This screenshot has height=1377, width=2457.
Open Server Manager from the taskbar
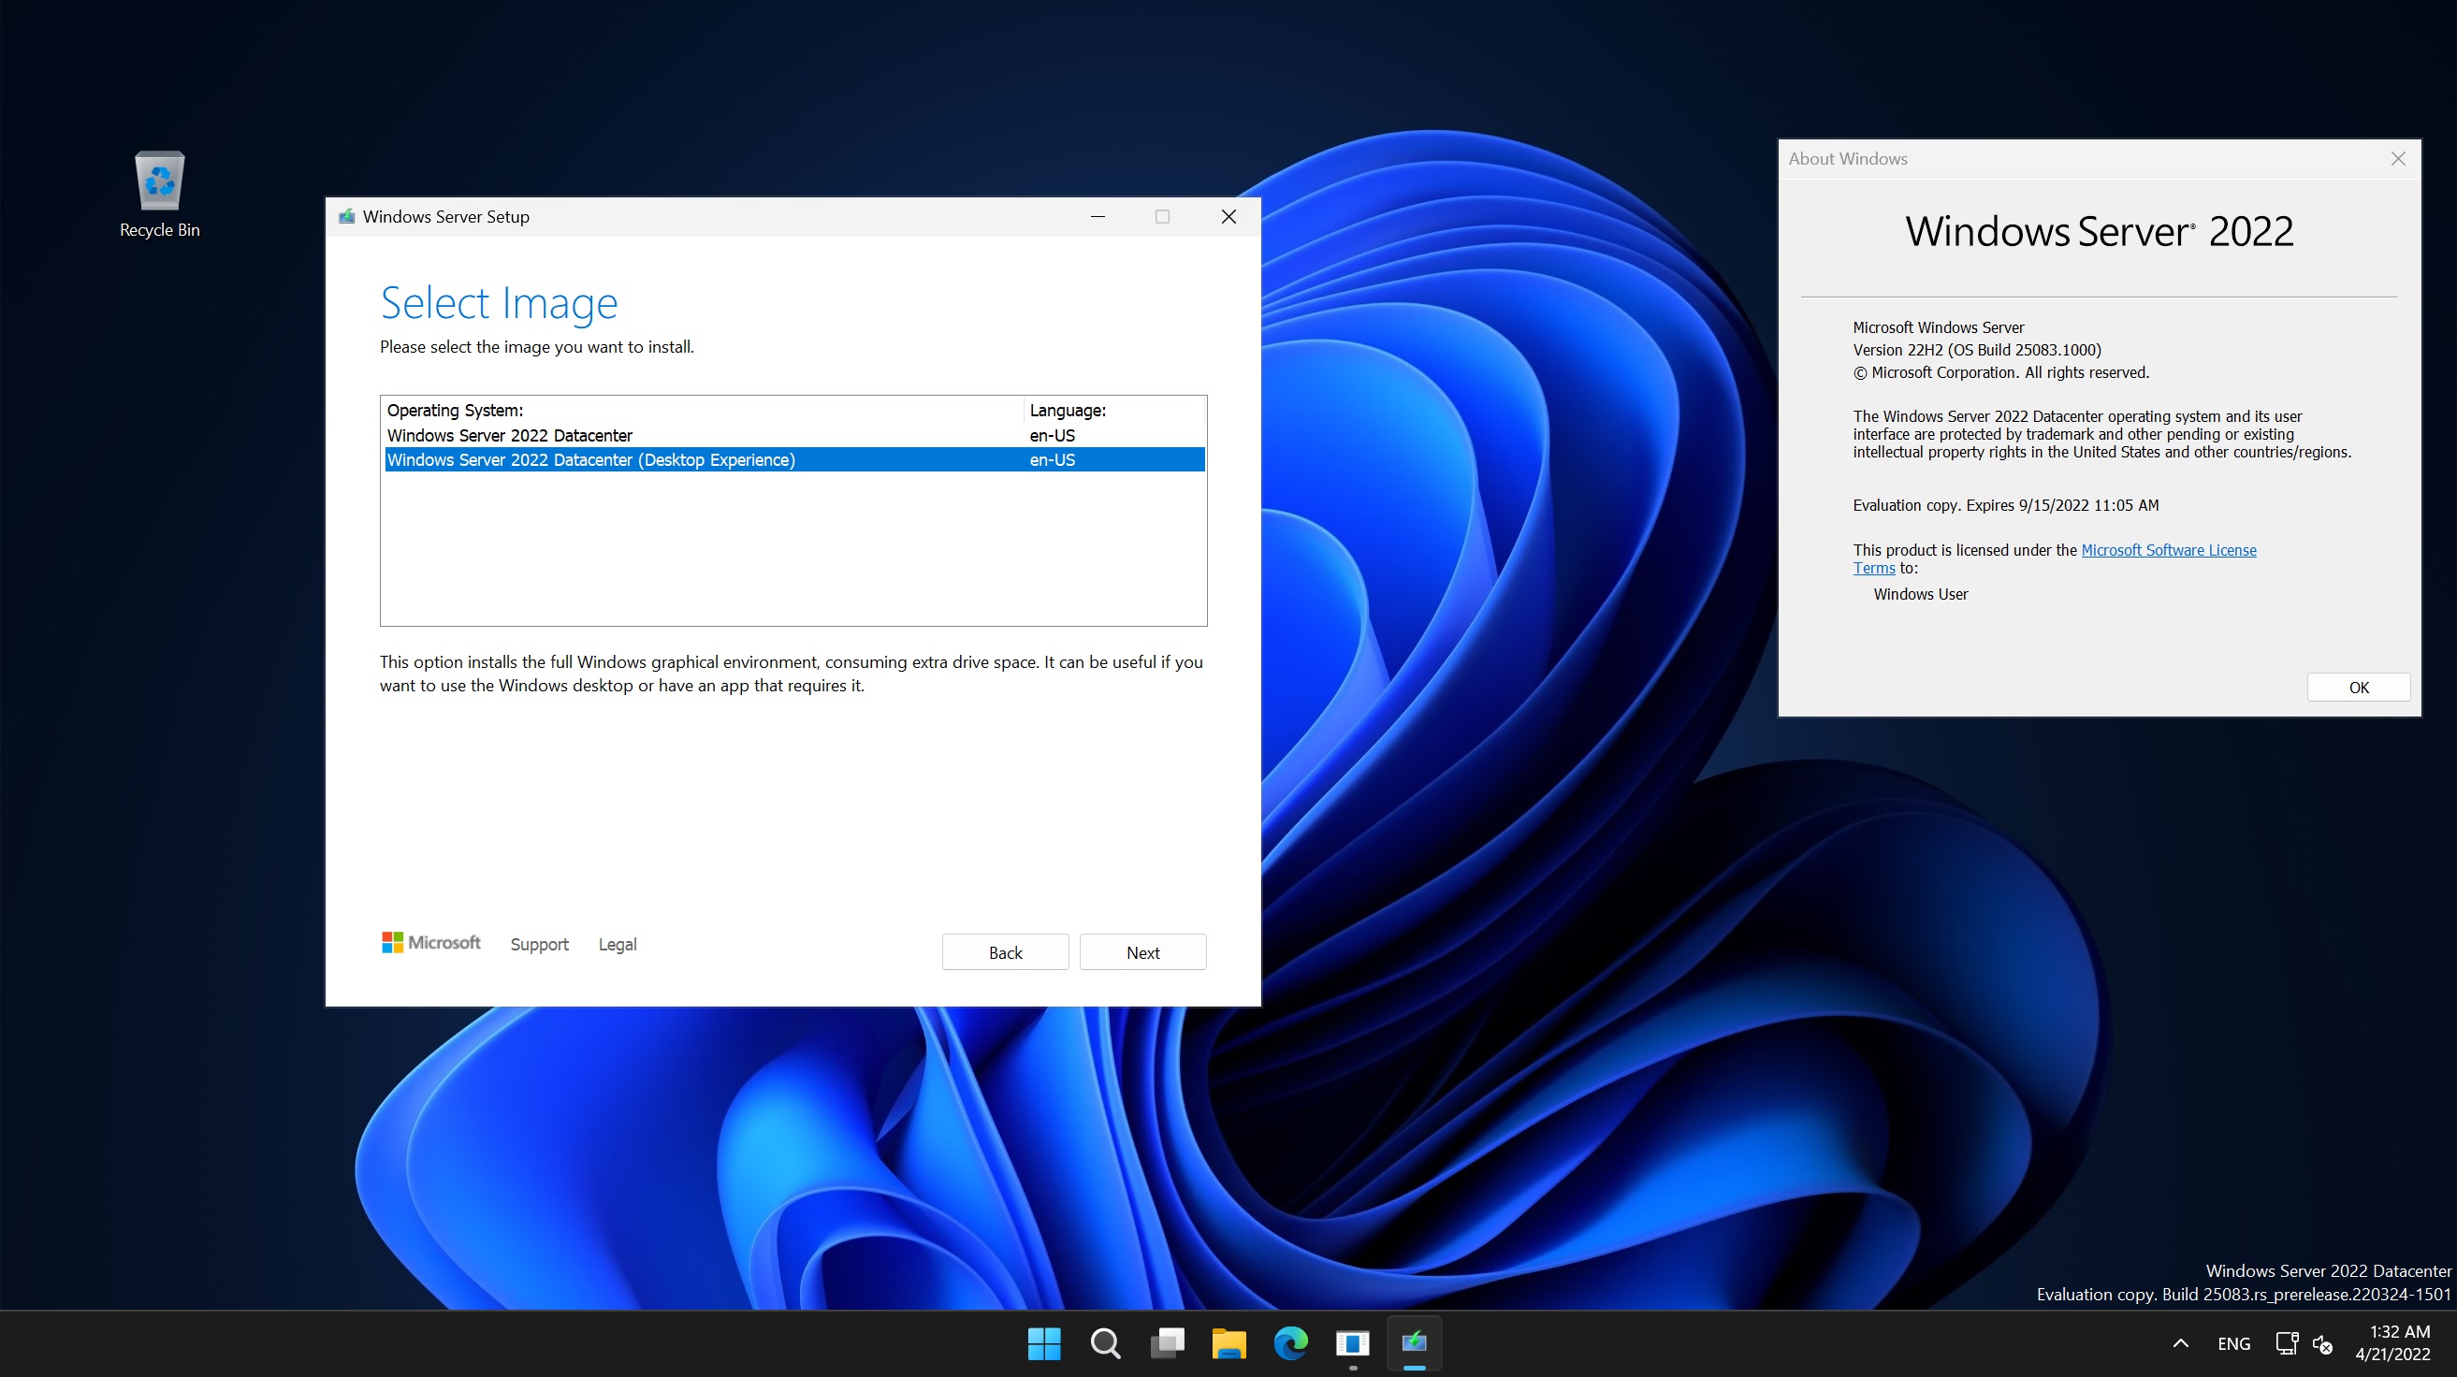coord(1353,1343)
